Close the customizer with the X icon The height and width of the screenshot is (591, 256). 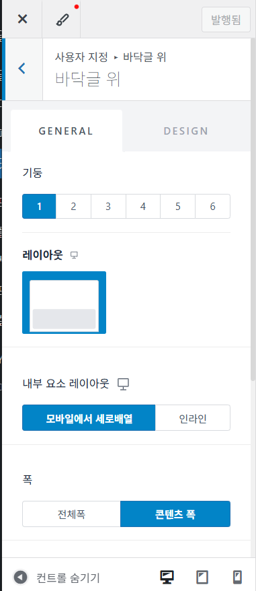click(23, 20)
